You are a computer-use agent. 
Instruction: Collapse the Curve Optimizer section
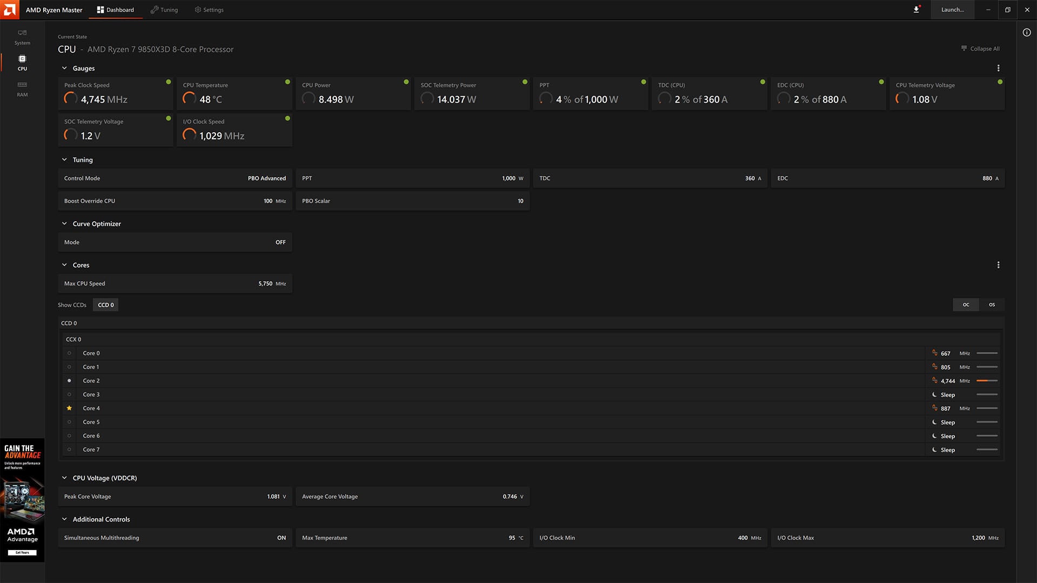[x=64, y=223]
